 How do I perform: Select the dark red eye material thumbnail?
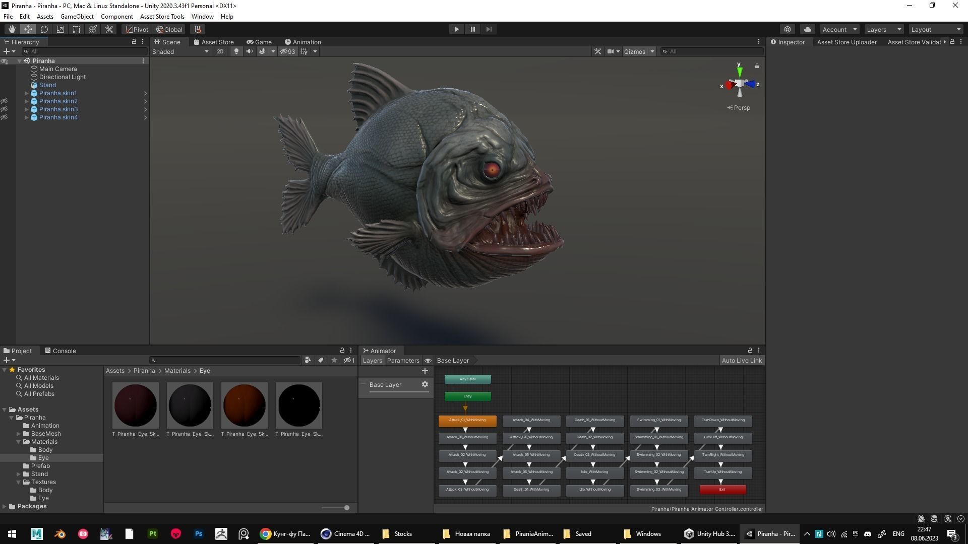point(135,405)
